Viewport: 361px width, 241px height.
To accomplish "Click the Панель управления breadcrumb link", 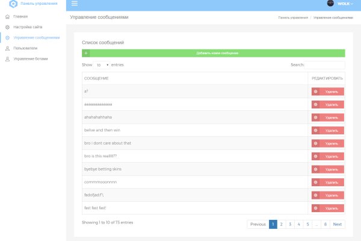I will (x=293, y=17).
